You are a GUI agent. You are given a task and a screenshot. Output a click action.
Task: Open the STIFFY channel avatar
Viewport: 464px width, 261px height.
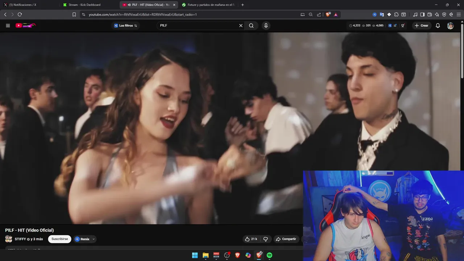pos(8,239)
